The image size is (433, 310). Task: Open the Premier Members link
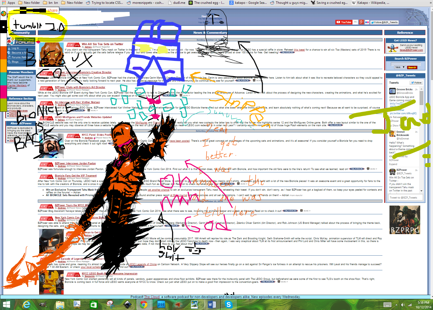pos(17,85)
